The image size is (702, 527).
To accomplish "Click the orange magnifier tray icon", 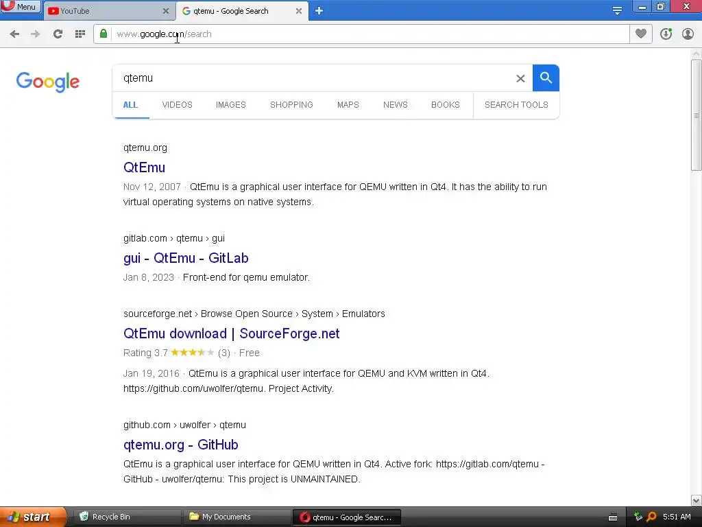I will click(x=651, y=517).
